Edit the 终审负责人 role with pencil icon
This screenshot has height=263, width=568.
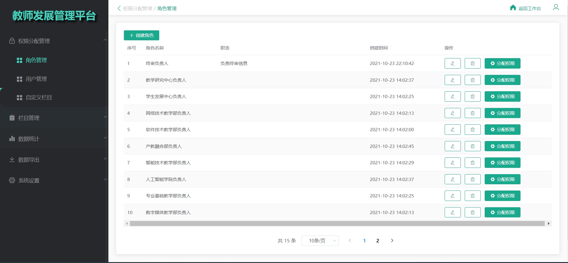click(x=452, y=64)
